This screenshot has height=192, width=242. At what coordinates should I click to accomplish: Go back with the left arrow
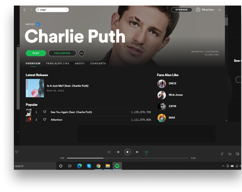coord(24,10)
